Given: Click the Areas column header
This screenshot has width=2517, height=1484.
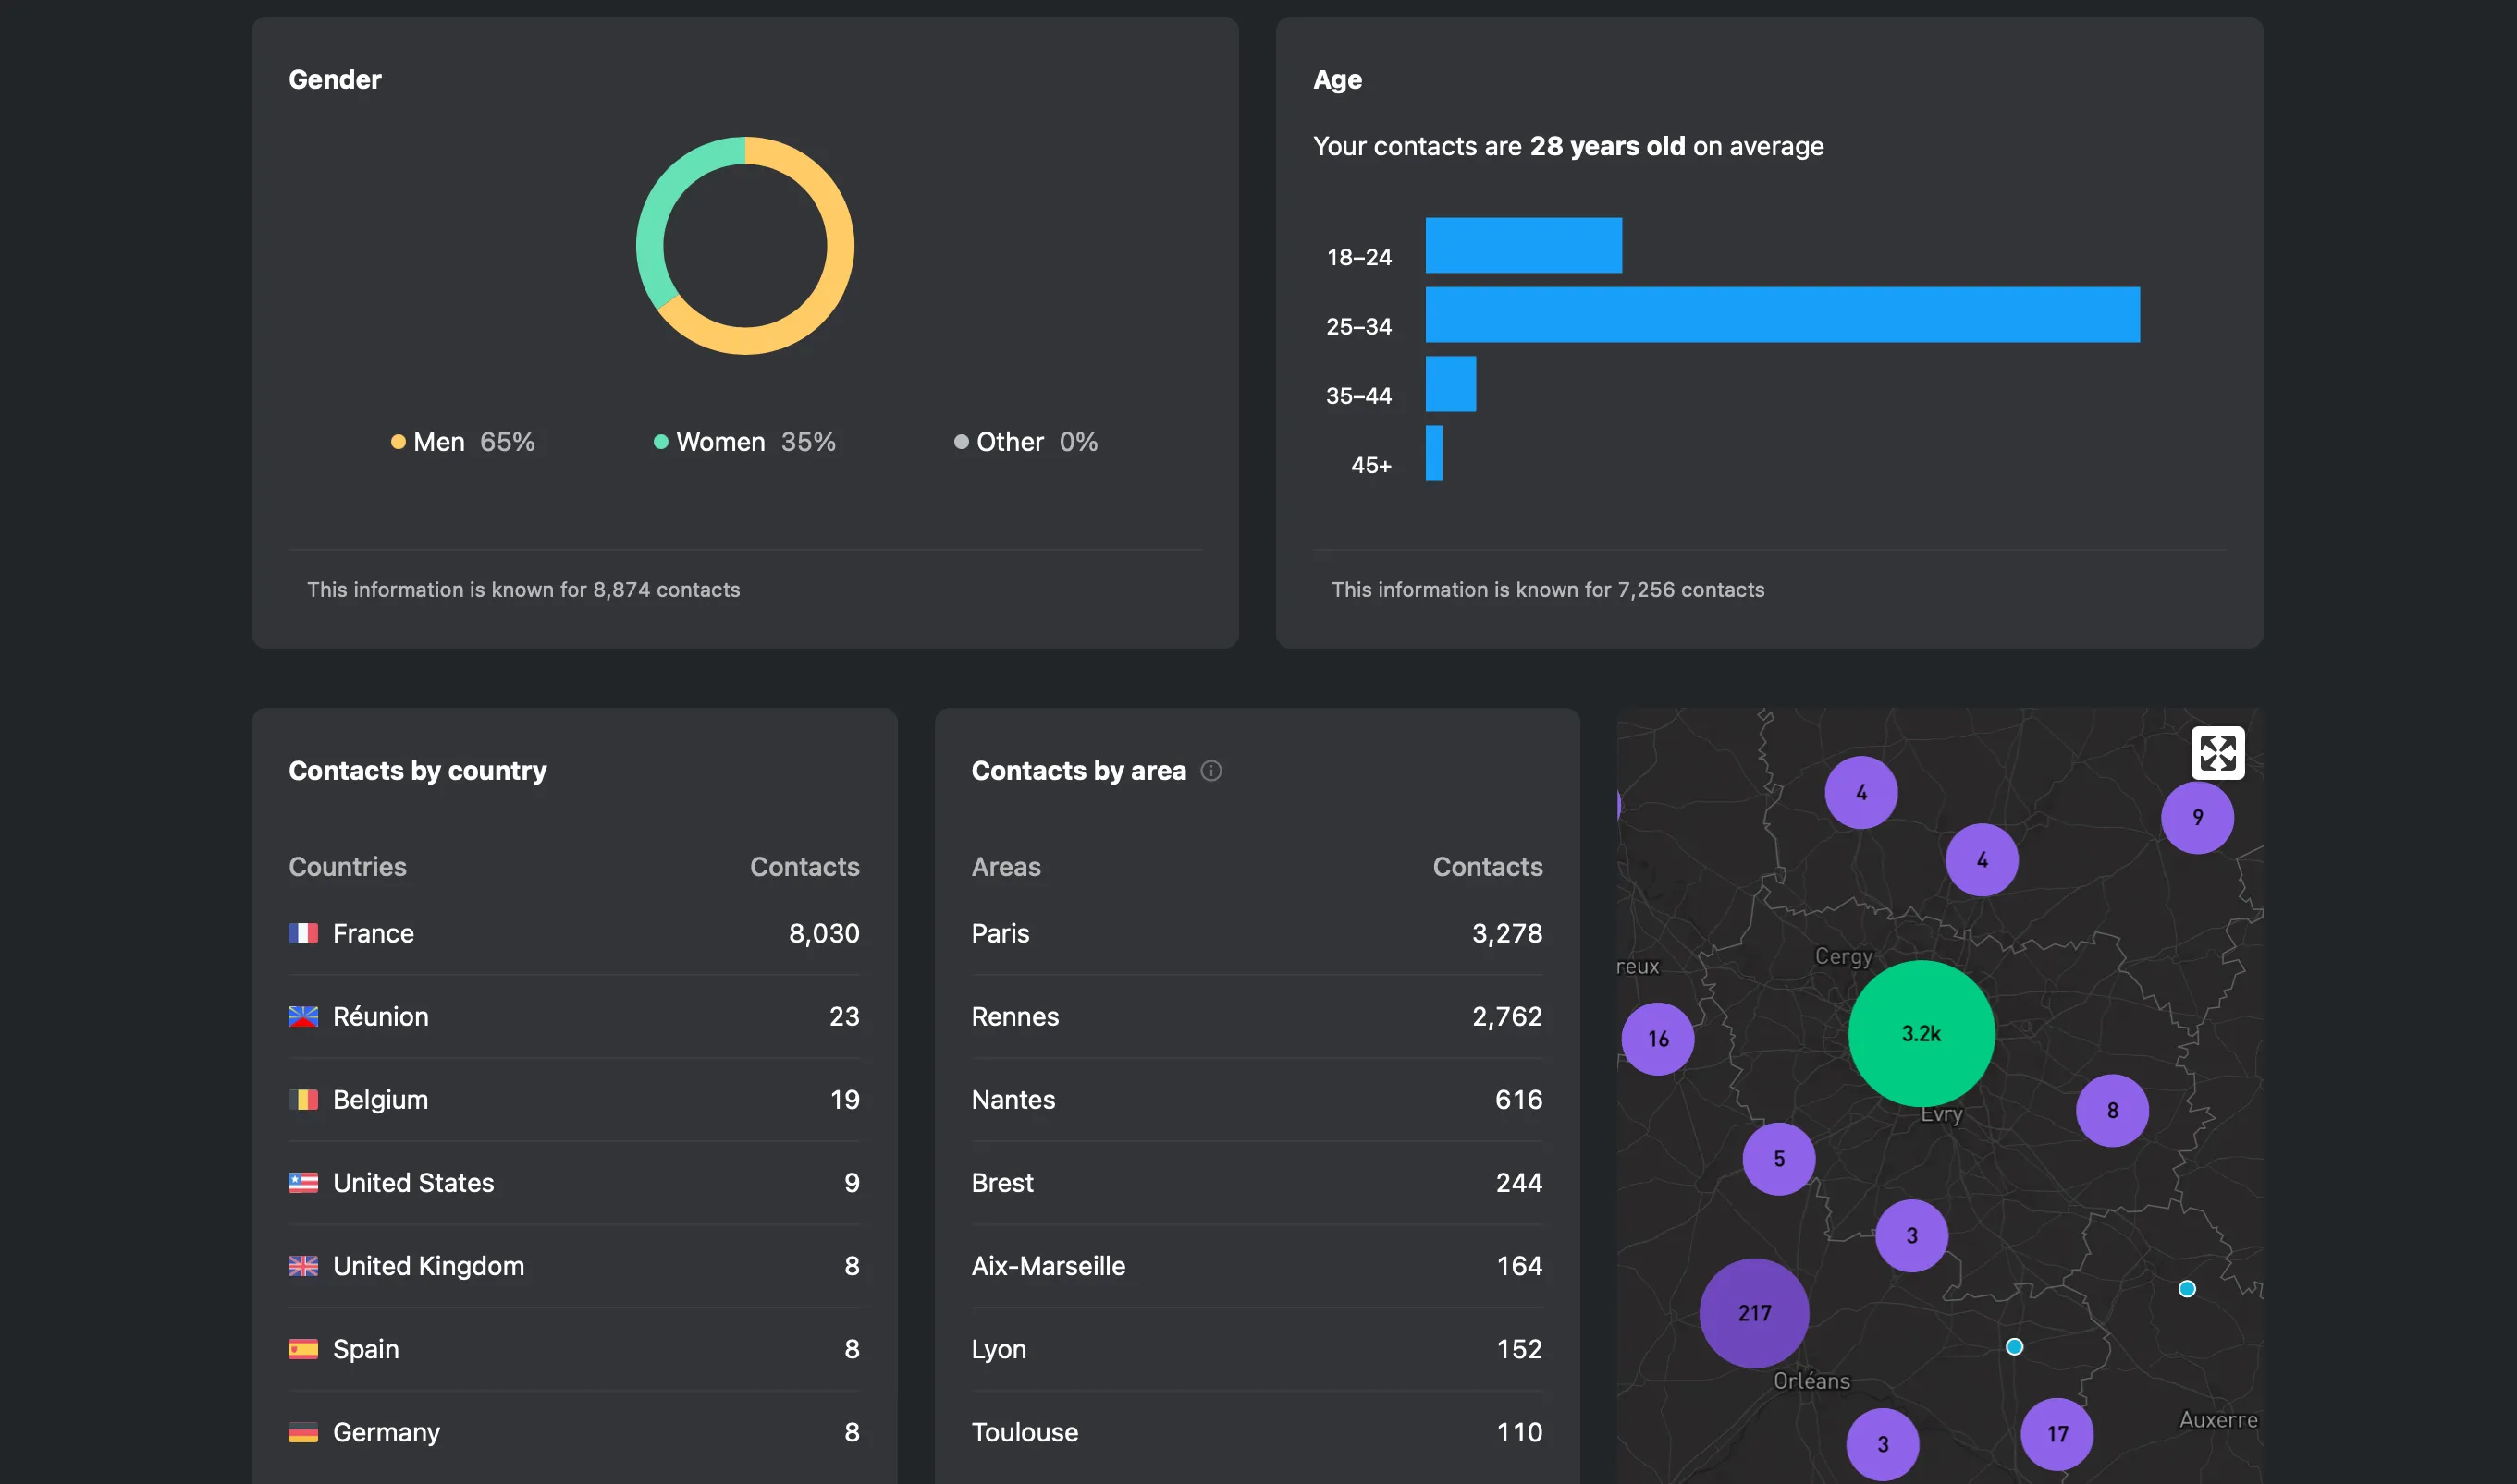Looking at the screenshot, I should (x=1005, y=867).
